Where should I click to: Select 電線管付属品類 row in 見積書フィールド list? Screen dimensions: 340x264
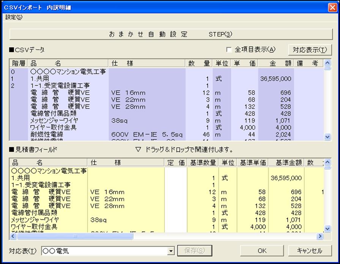[34, 213]
